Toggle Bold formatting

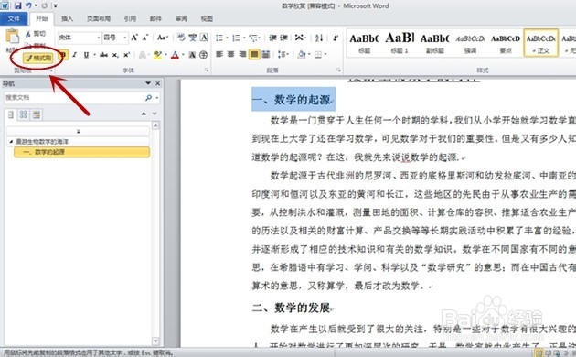click(63, 55)
